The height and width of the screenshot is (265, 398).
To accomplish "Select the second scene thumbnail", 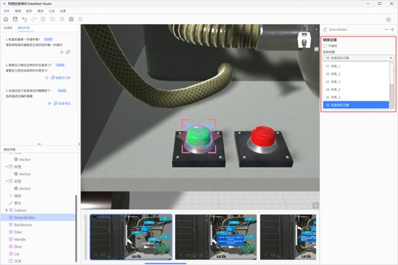I will pos(216,237).
